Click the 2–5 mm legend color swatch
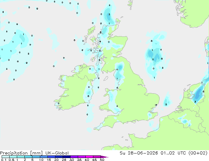 (x=28, y=157)
